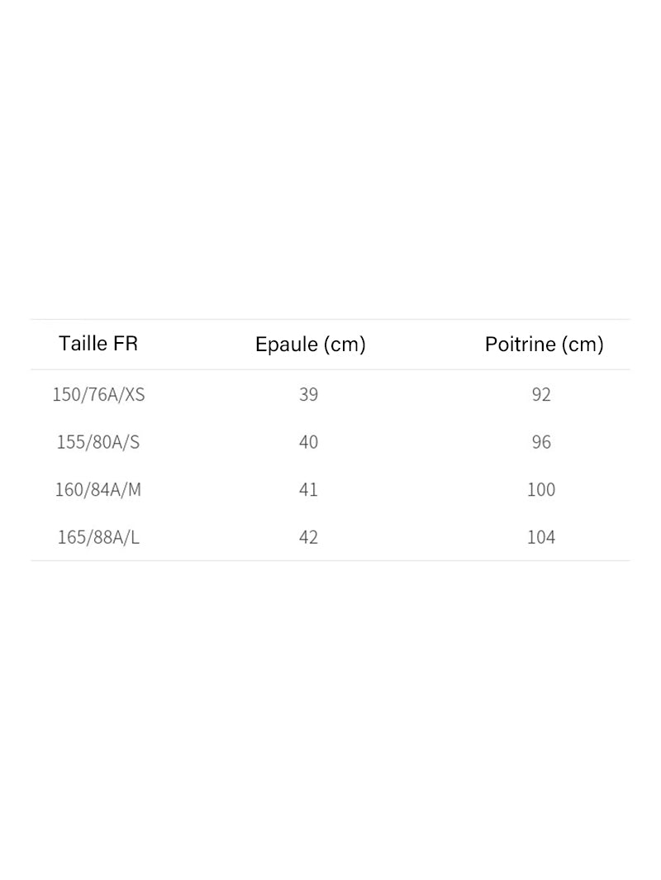The height and width of the screenshot is (880, 661).
Task: Select the 150/76A/XS size row
Action: pos(330,394)
